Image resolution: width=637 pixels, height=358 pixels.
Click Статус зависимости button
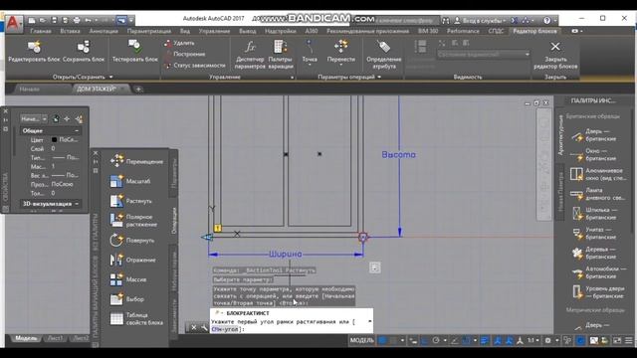195,65
